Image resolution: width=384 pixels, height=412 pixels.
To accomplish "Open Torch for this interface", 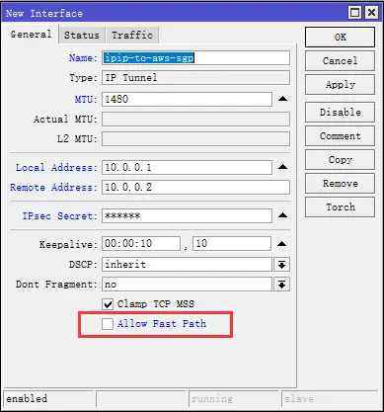I will [340, 207].
